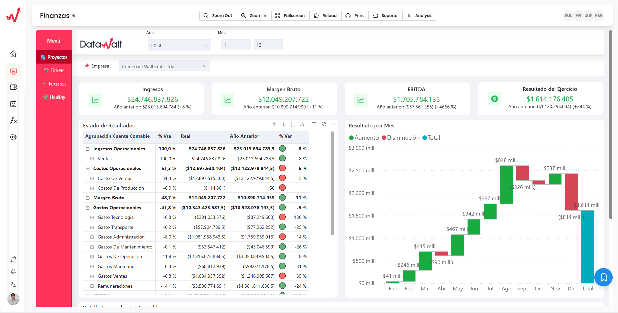Open the Home icon in left sidebar

tap(13, 54)
